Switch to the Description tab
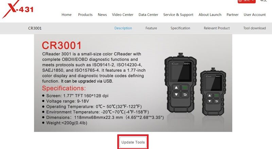The image size is (272, 149). [x=123, y=28]
